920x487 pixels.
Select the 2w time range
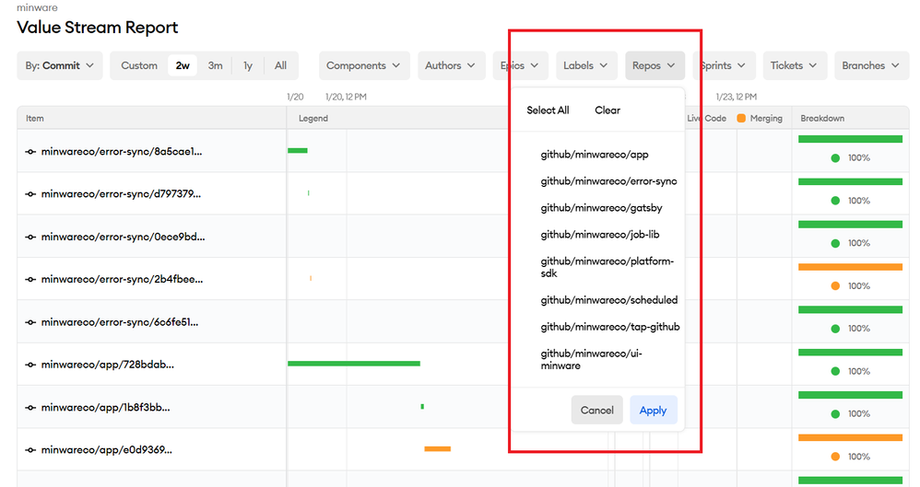click(x=183, y=65)
